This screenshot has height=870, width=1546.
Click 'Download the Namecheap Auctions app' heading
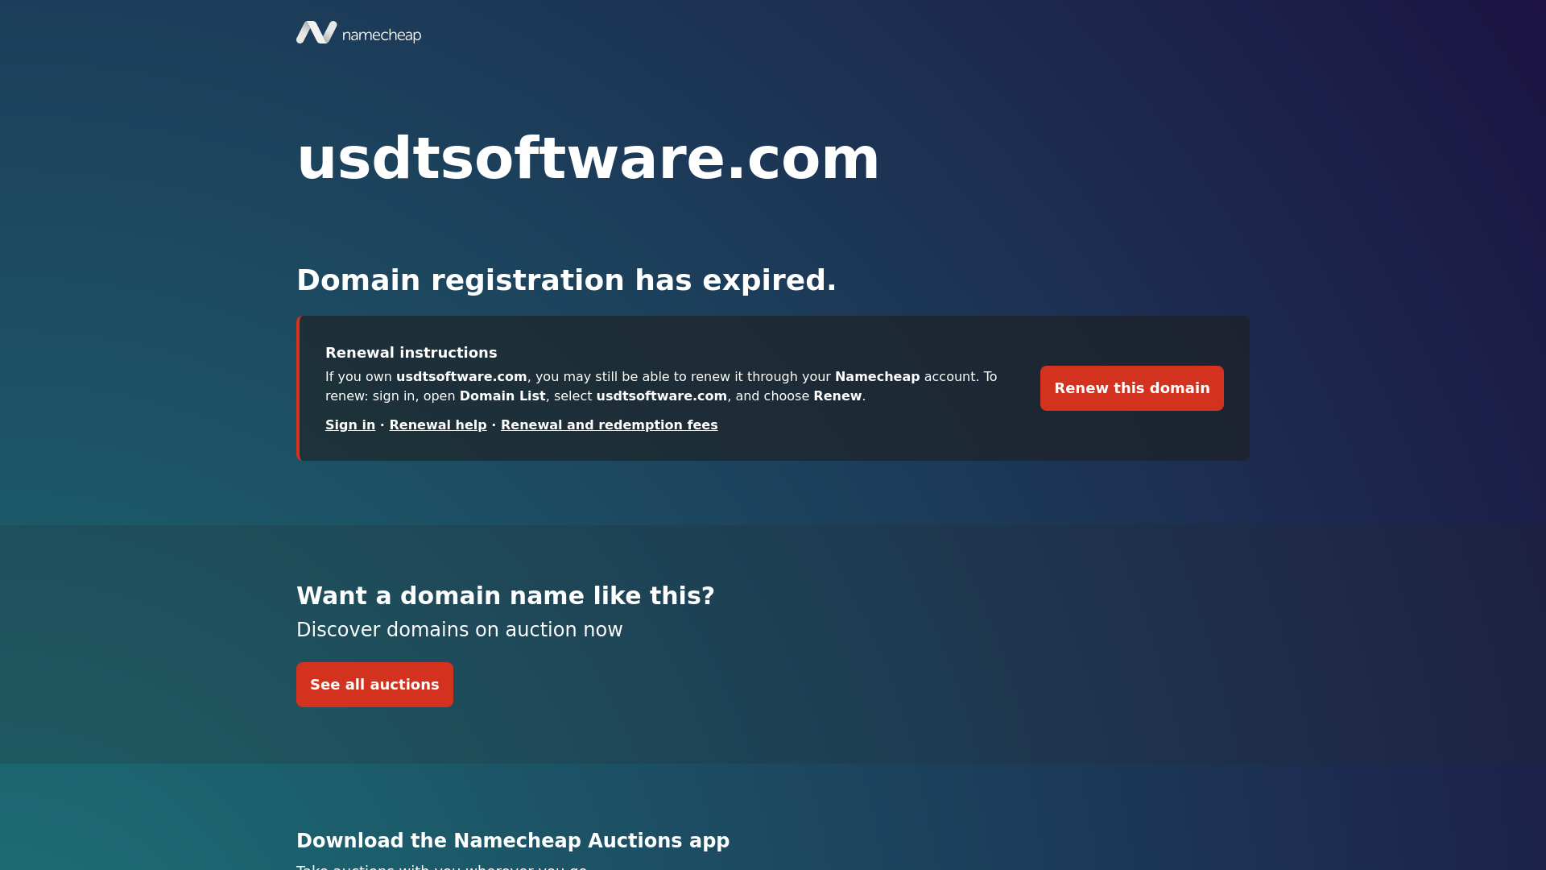[x=513, y=841]
